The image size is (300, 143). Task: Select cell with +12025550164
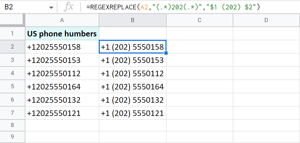click(x=62, y=86)
